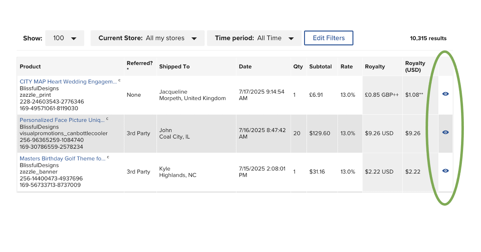481x252 pixels.
Task: Open the Time period dropdown
Action: (x=254, y=38)
